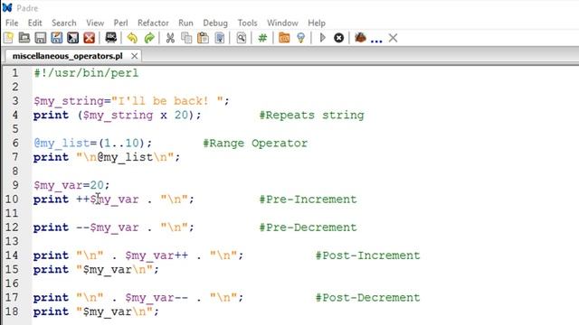The height and width of the screenshot is (325, 579).
Task: Save the file with the floppy disk icon
Action: pyautogui.click(x=40, y=38)
